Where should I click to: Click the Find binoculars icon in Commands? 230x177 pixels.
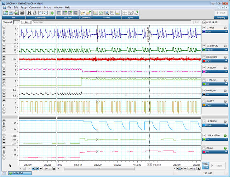(29, 13)
